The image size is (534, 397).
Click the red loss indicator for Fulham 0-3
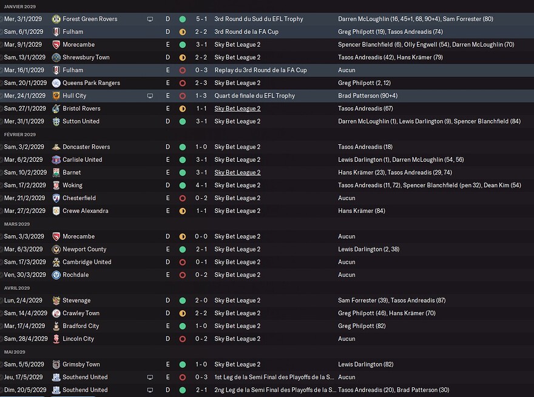(183, 70)
